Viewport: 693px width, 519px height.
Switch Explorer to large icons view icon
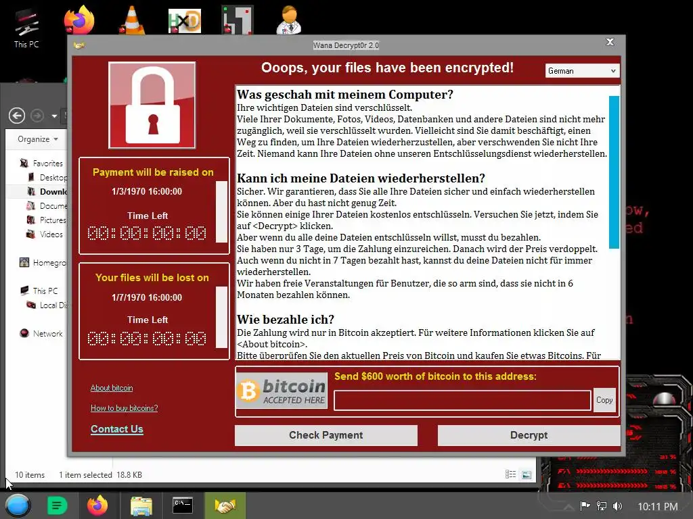click(527, 475)
